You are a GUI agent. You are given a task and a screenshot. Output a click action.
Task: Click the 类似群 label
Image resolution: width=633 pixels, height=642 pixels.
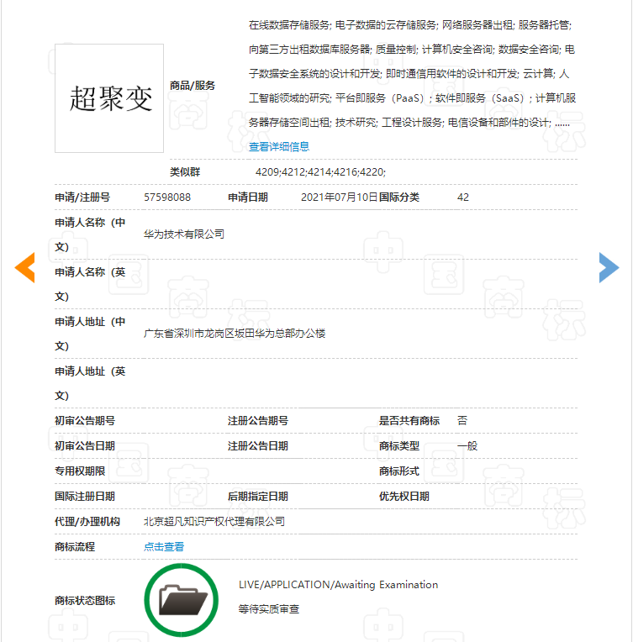pos(185,172)
